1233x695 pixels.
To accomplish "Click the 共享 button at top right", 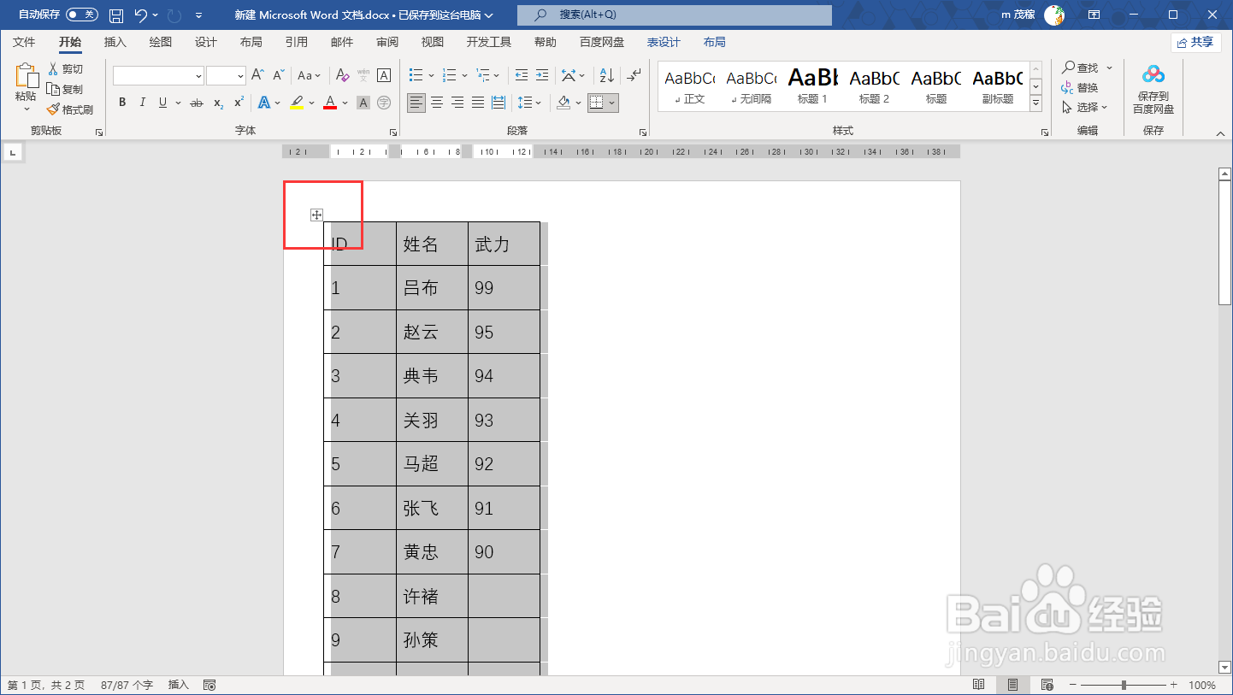I will 1196,41.
